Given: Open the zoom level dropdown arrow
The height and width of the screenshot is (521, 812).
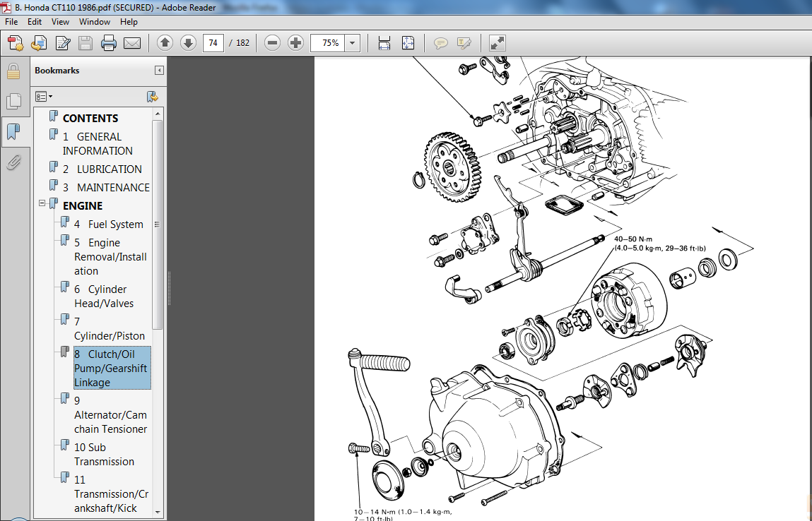Looking at the screenshot, I should tap(352, 43).
